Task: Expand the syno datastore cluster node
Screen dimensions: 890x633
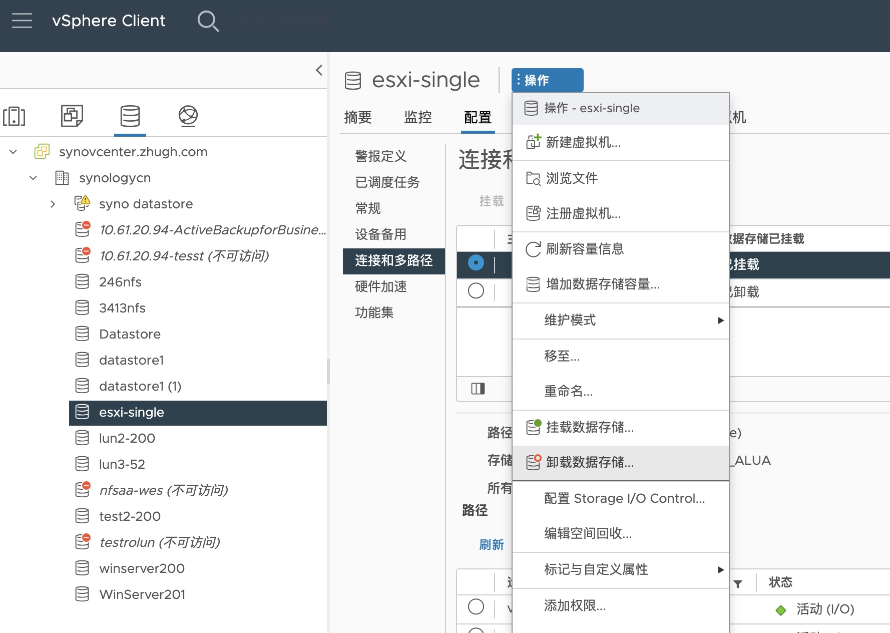Action: [53, 204]
